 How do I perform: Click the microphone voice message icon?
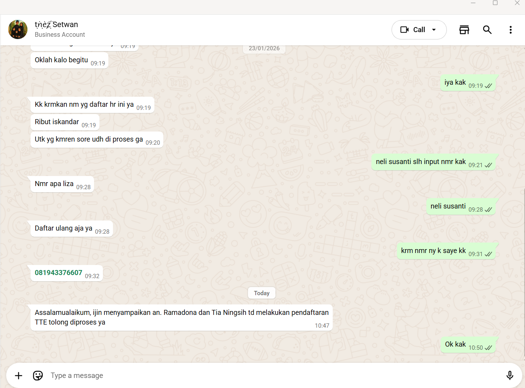tap(510, 375)
